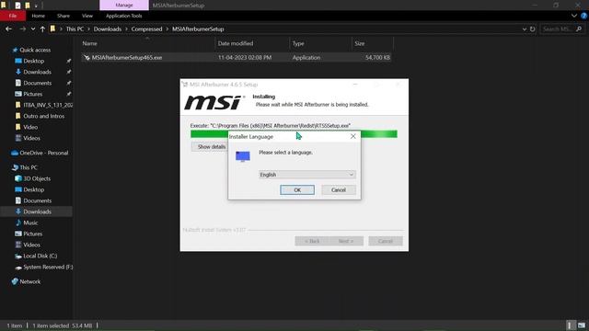The height and width of the screenshot is (331, 589).
Task: Click Downloads in address breadcrumb
Action: tap(108, 29)
